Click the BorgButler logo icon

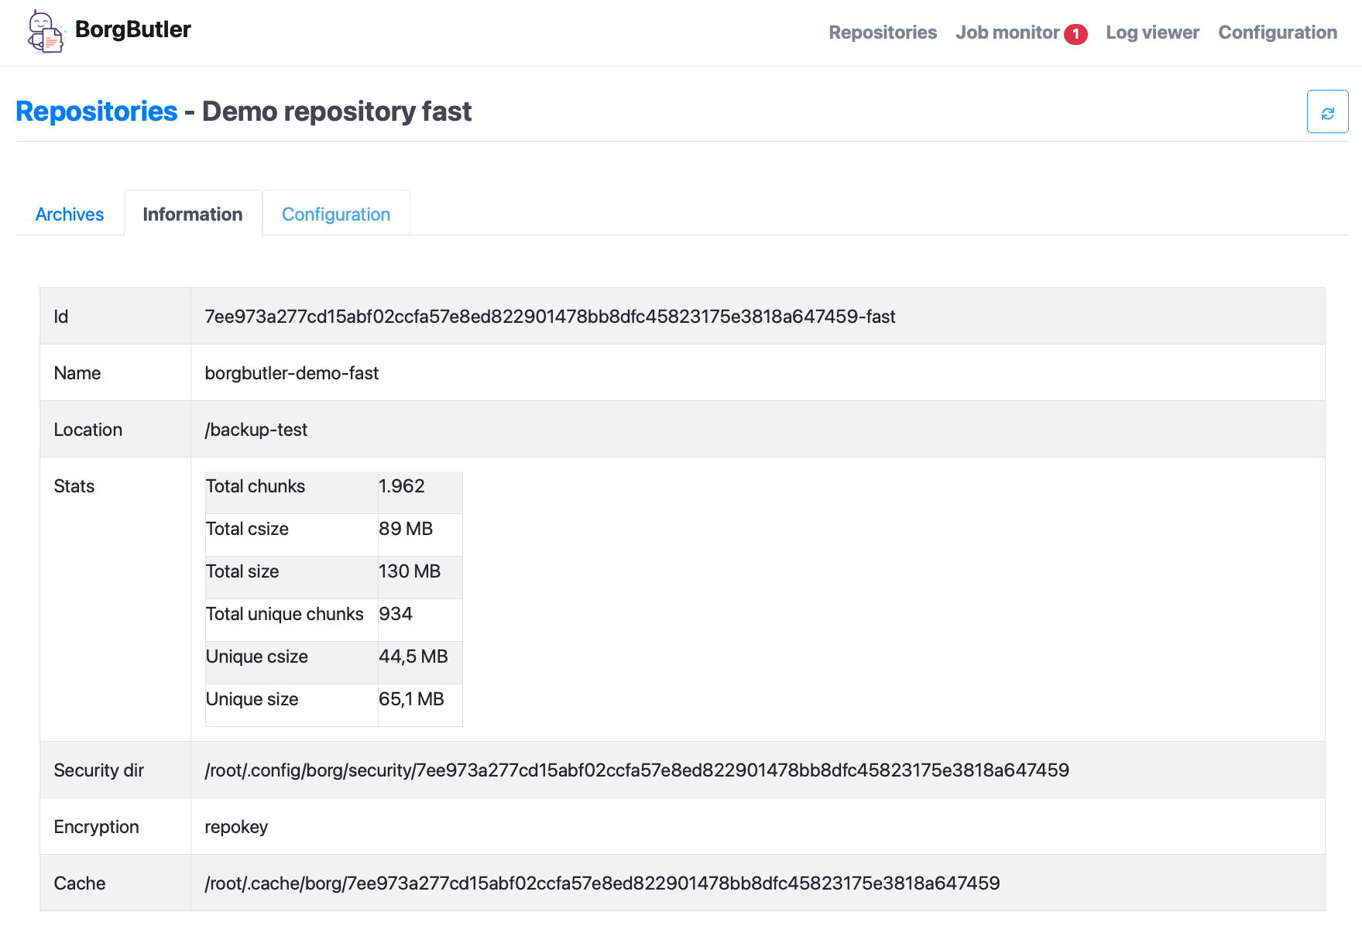coord(46,32)
